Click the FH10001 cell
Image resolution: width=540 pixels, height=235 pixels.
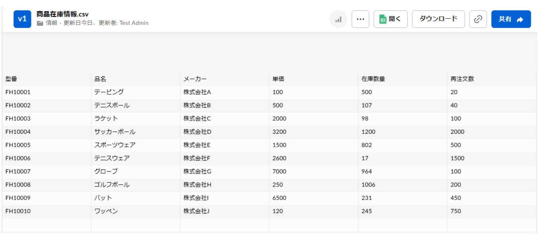(x=18, y=92)
